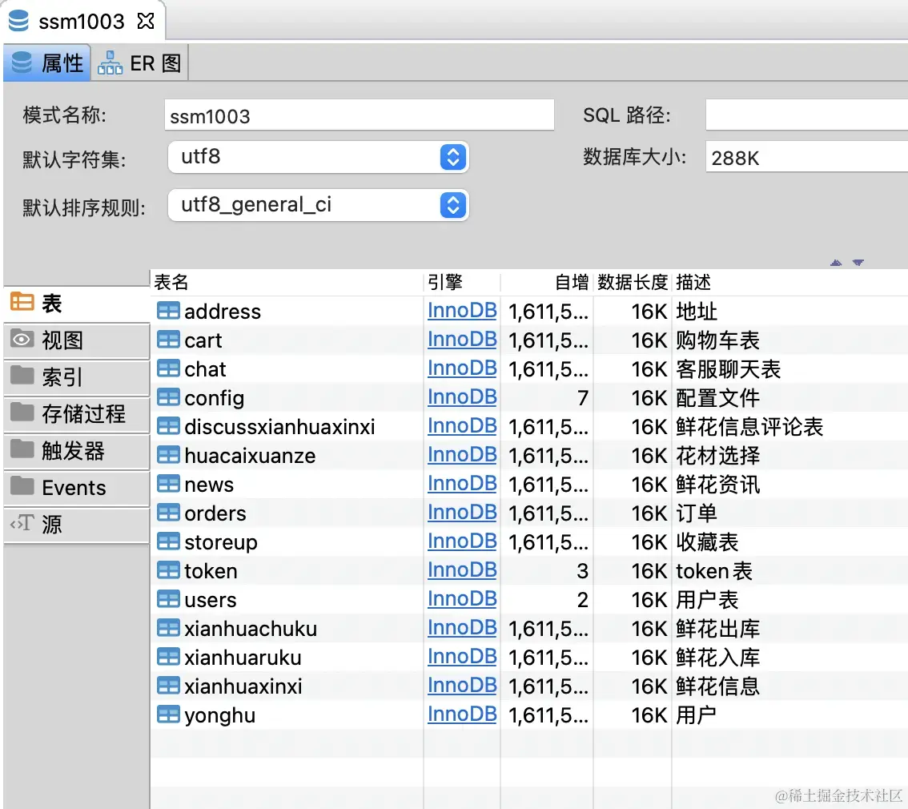Select the 表 sidebar item
This screenshot has width=908, height=809.
tap(76, 304)
